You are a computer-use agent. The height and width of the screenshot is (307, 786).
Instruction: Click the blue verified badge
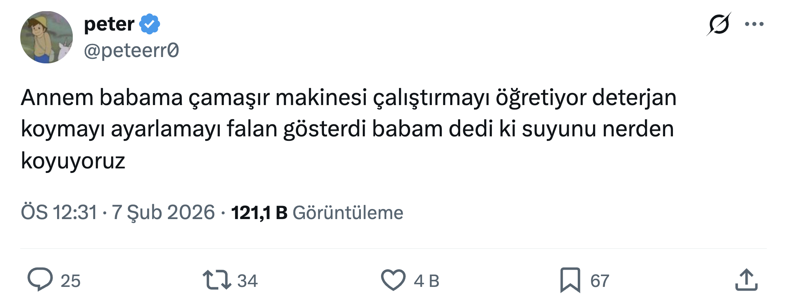(x=150, y=24)
